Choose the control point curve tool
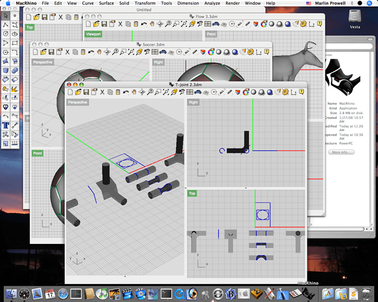Viewport: 378px width, 302px height. 15,25
